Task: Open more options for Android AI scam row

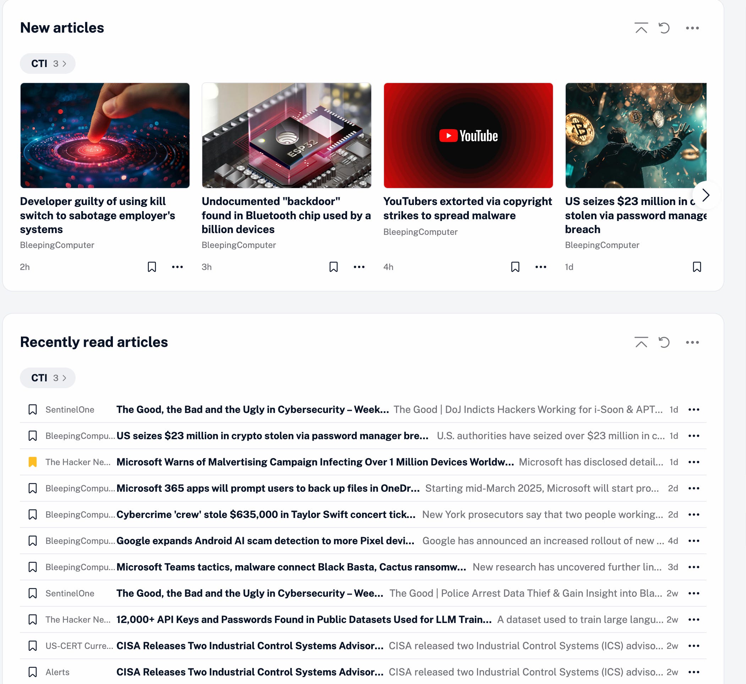Action: 694,541
